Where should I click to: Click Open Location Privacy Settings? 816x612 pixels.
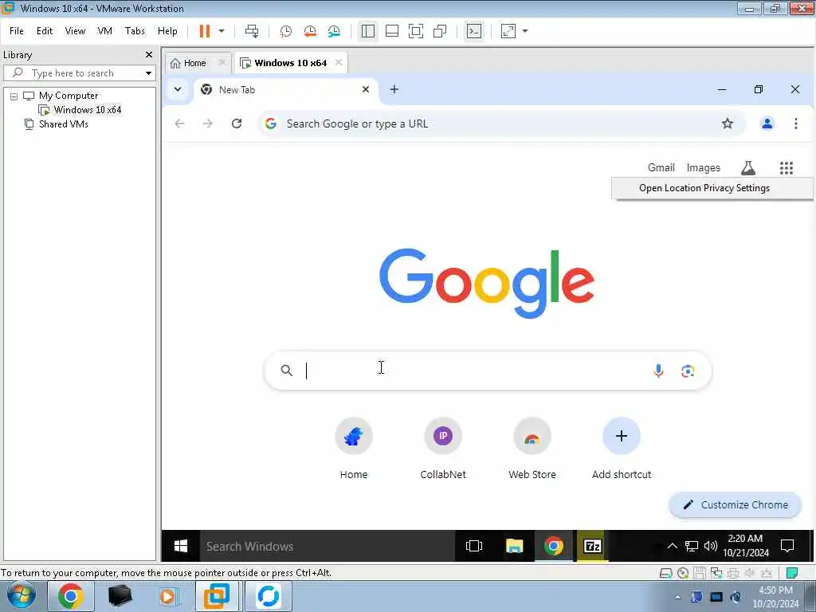coord(704,188)
